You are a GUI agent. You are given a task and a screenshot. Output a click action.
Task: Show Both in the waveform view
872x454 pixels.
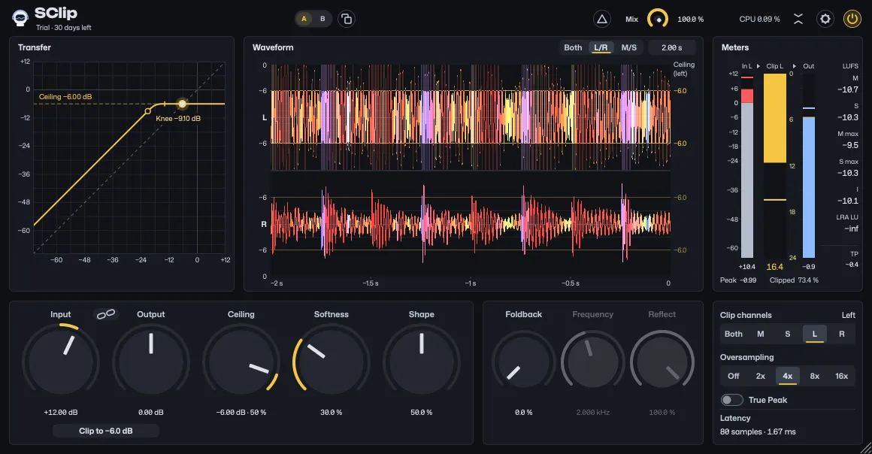coord(573,48)
